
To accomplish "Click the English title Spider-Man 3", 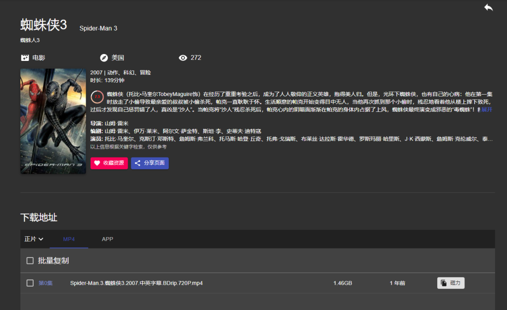I will (x=99, y=28).
